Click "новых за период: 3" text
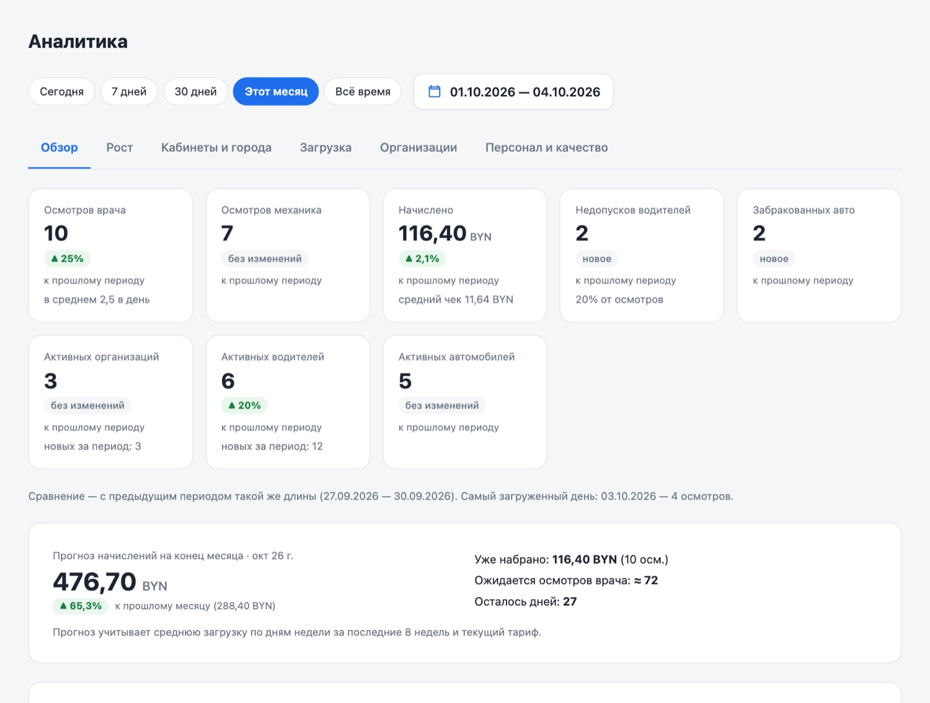 [92, 446]
